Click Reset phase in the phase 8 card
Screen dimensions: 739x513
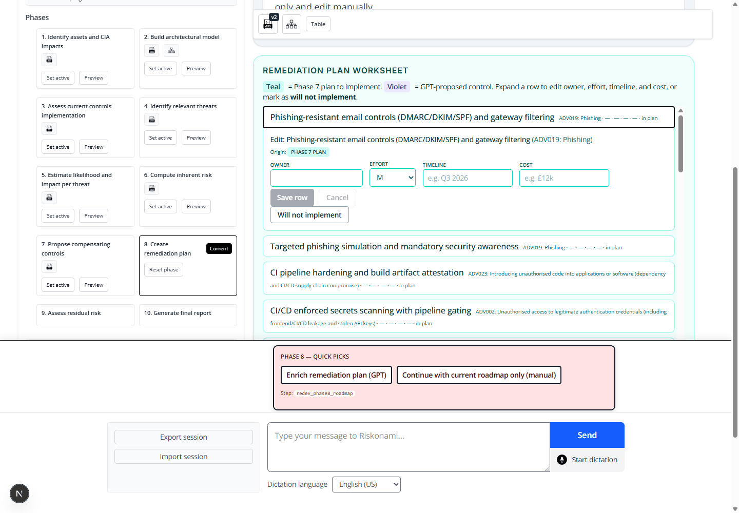pos(164,270)
